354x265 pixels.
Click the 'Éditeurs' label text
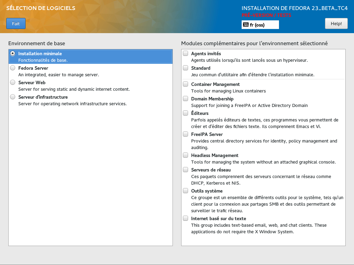pos(200,113)
